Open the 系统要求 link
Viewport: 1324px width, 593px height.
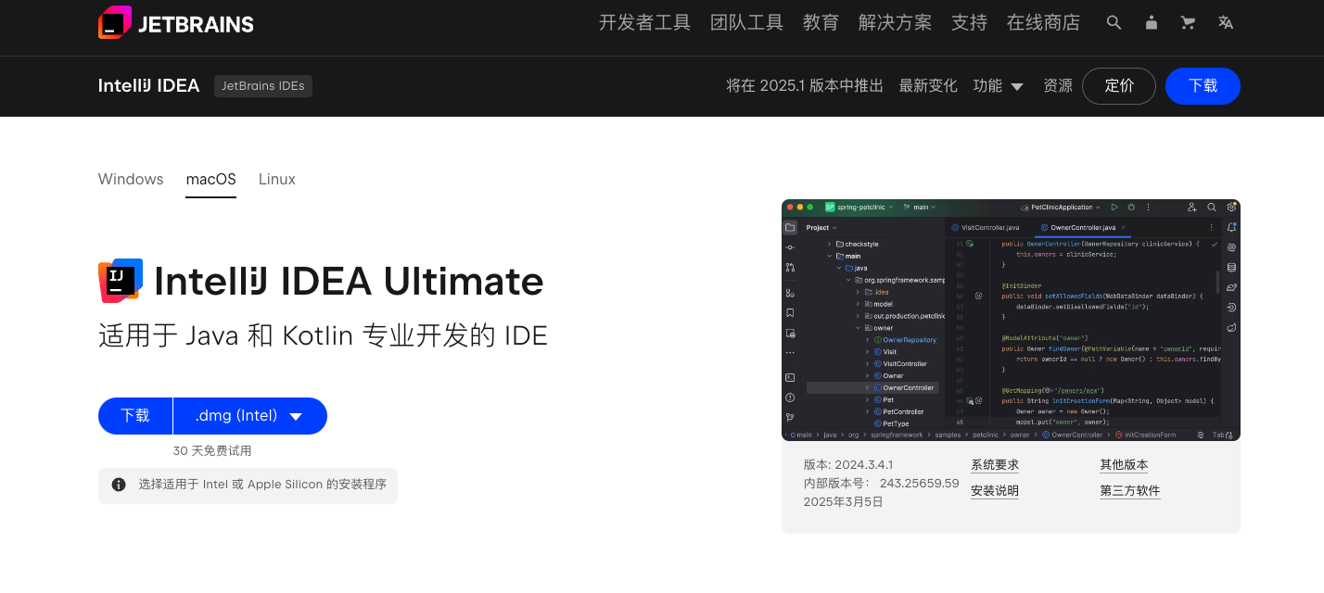pyautogui.click(x=994, y=465)
